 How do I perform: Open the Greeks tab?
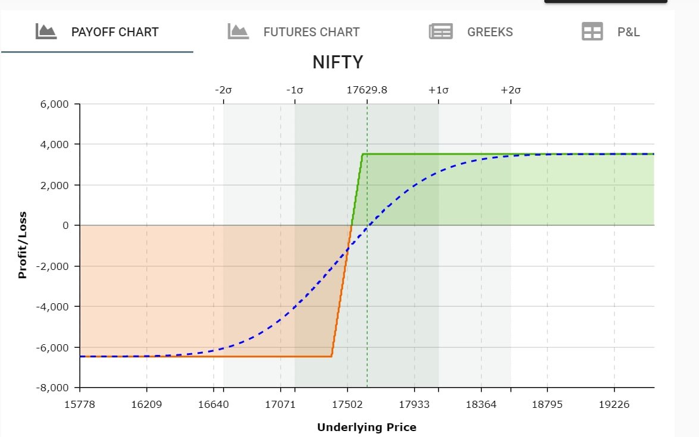(471, 32)
